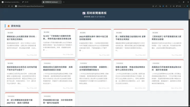Click date Wed, 26 Nov 2025 on 黃國昌 card
The width and height of the screenshot is (190, 107).
[x=176, y=88]
